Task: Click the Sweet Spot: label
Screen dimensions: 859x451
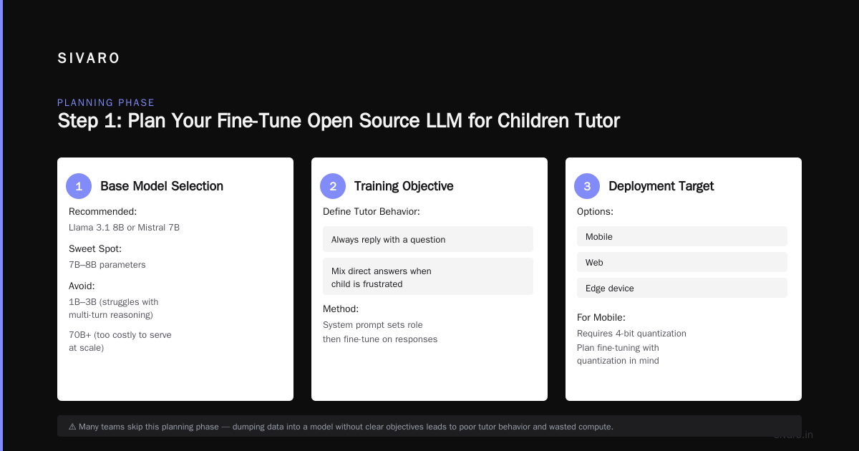Action: 95,249
